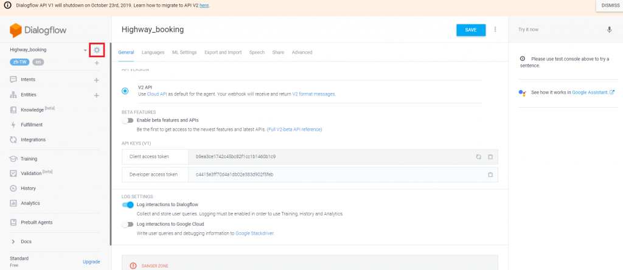Click the Highway_booking page title
The height and width of the screenshot is (270, 623).
[x=153, y=29]
